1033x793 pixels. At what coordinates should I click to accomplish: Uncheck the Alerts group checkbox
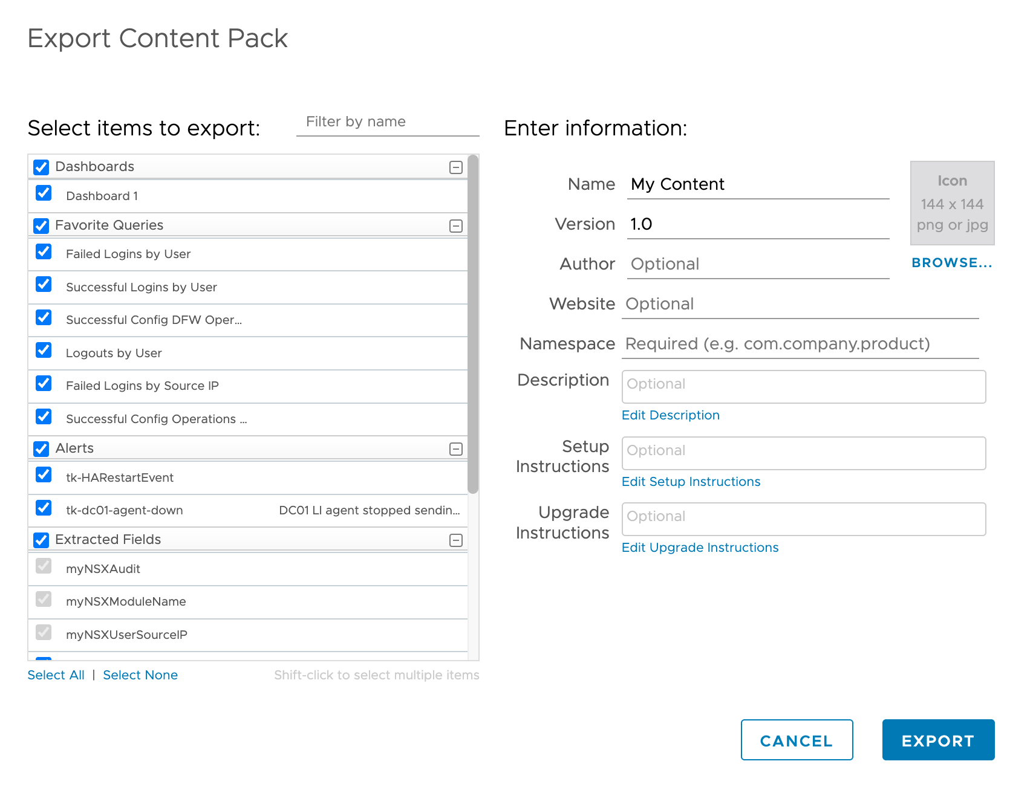[x=41, y=449]
